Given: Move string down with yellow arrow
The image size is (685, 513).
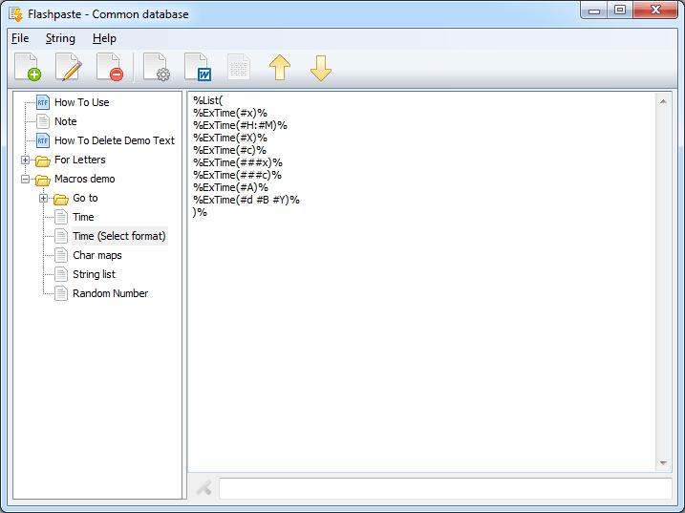Looking at the screenshot, I should (x=321, y=68).
